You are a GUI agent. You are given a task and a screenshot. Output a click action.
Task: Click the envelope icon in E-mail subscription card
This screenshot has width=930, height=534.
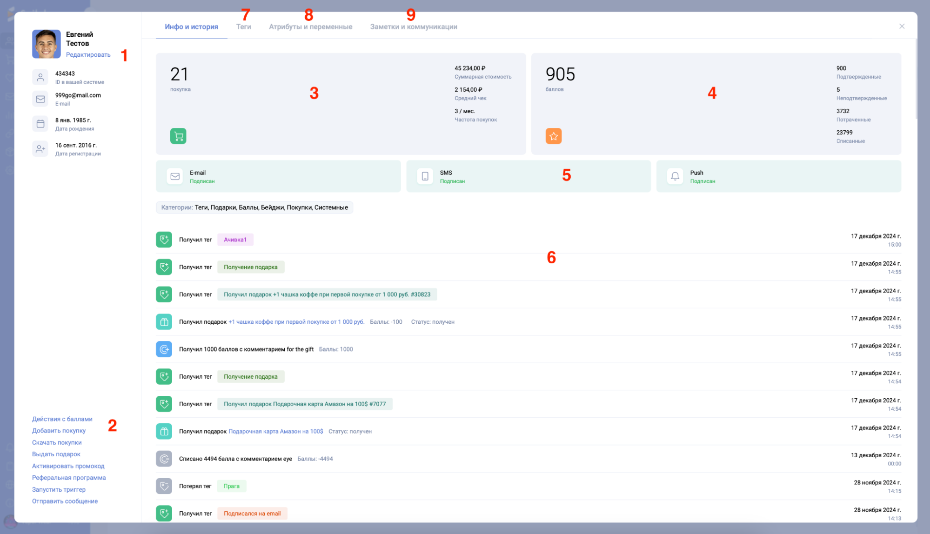click(x=175, y=176)
